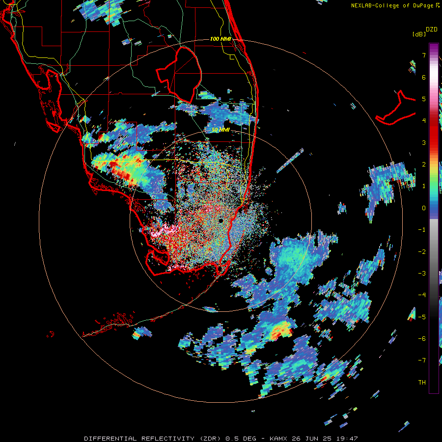Select the -1 dB scale label

tap(422, 230)
